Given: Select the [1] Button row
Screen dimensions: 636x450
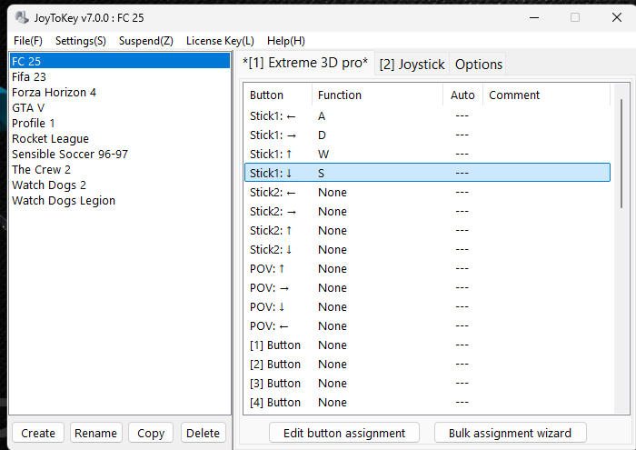Looking at the screenshot, I should 428,345.
